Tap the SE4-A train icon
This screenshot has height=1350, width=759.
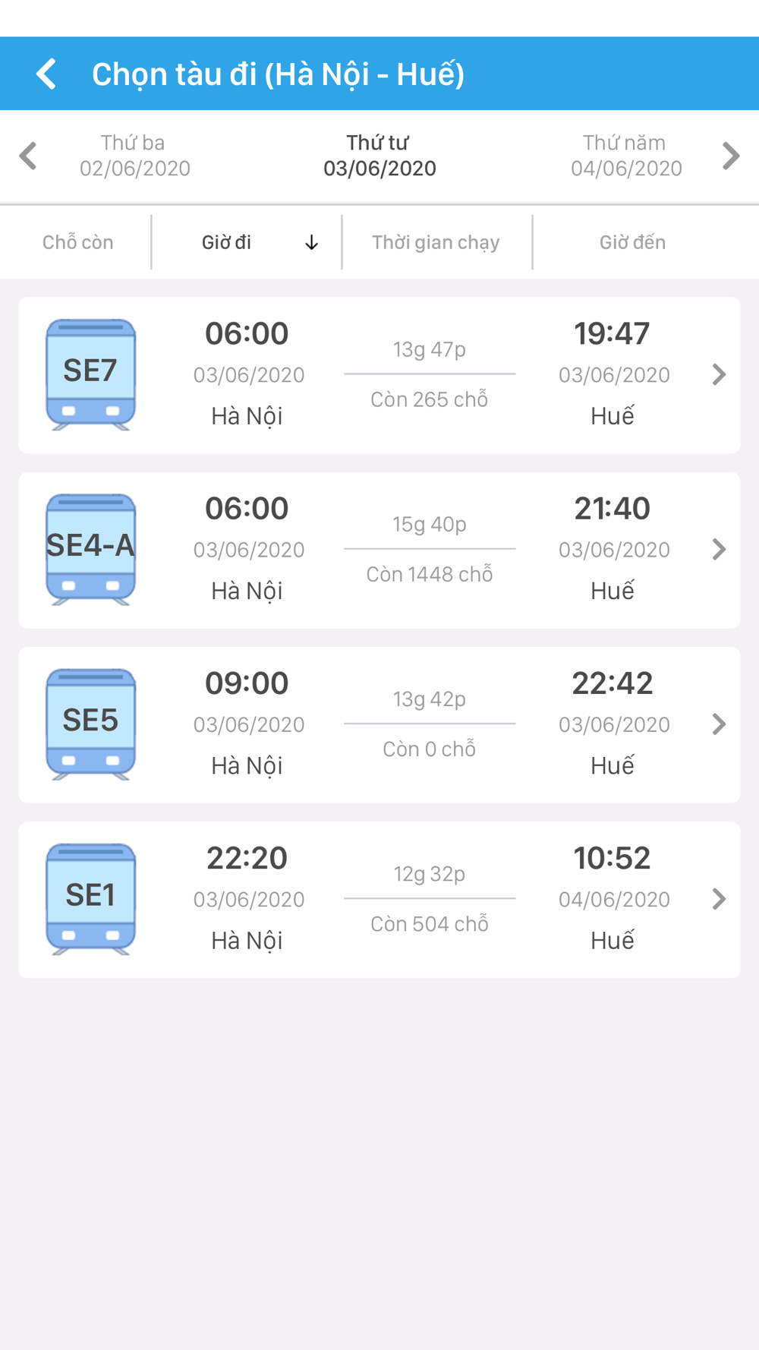coord(91,549)
